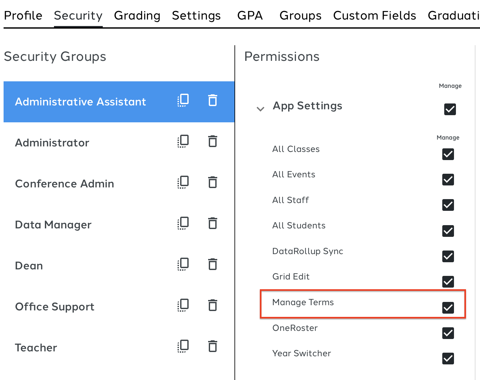Viewport: 480px width, 380px height.
Task: Select the Data Manager security group
Action: pyautogui.click(x=53, y=225)
